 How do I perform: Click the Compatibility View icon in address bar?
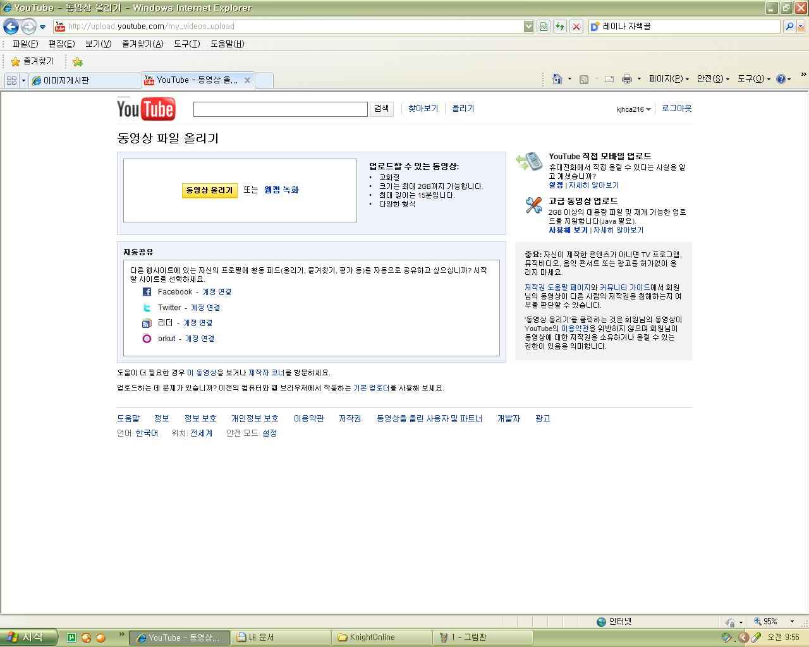point(543,27)
